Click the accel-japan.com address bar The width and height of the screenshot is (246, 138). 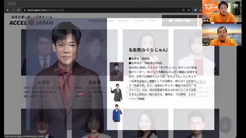pos(102,10)
